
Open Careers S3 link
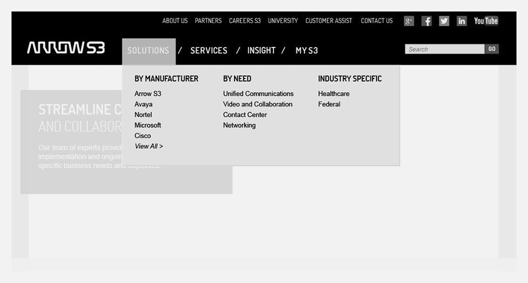click(x=245, y=21)
